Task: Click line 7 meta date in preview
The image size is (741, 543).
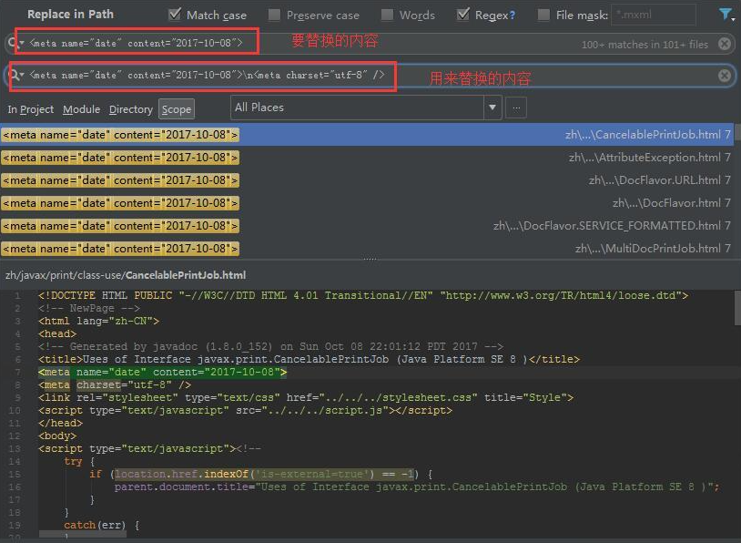Action: pyautogui.click(x=163, y=373)
